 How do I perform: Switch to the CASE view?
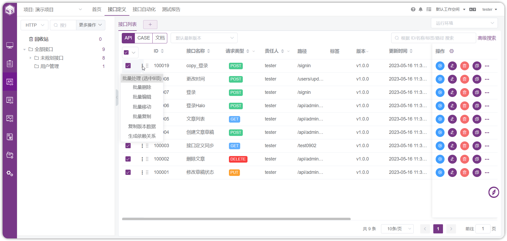(144, 38)
